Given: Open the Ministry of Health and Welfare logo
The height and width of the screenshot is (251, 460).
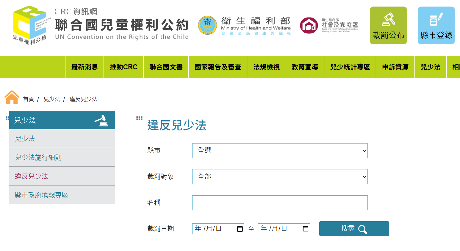Looking at the screenshot, I should point(245,26).
